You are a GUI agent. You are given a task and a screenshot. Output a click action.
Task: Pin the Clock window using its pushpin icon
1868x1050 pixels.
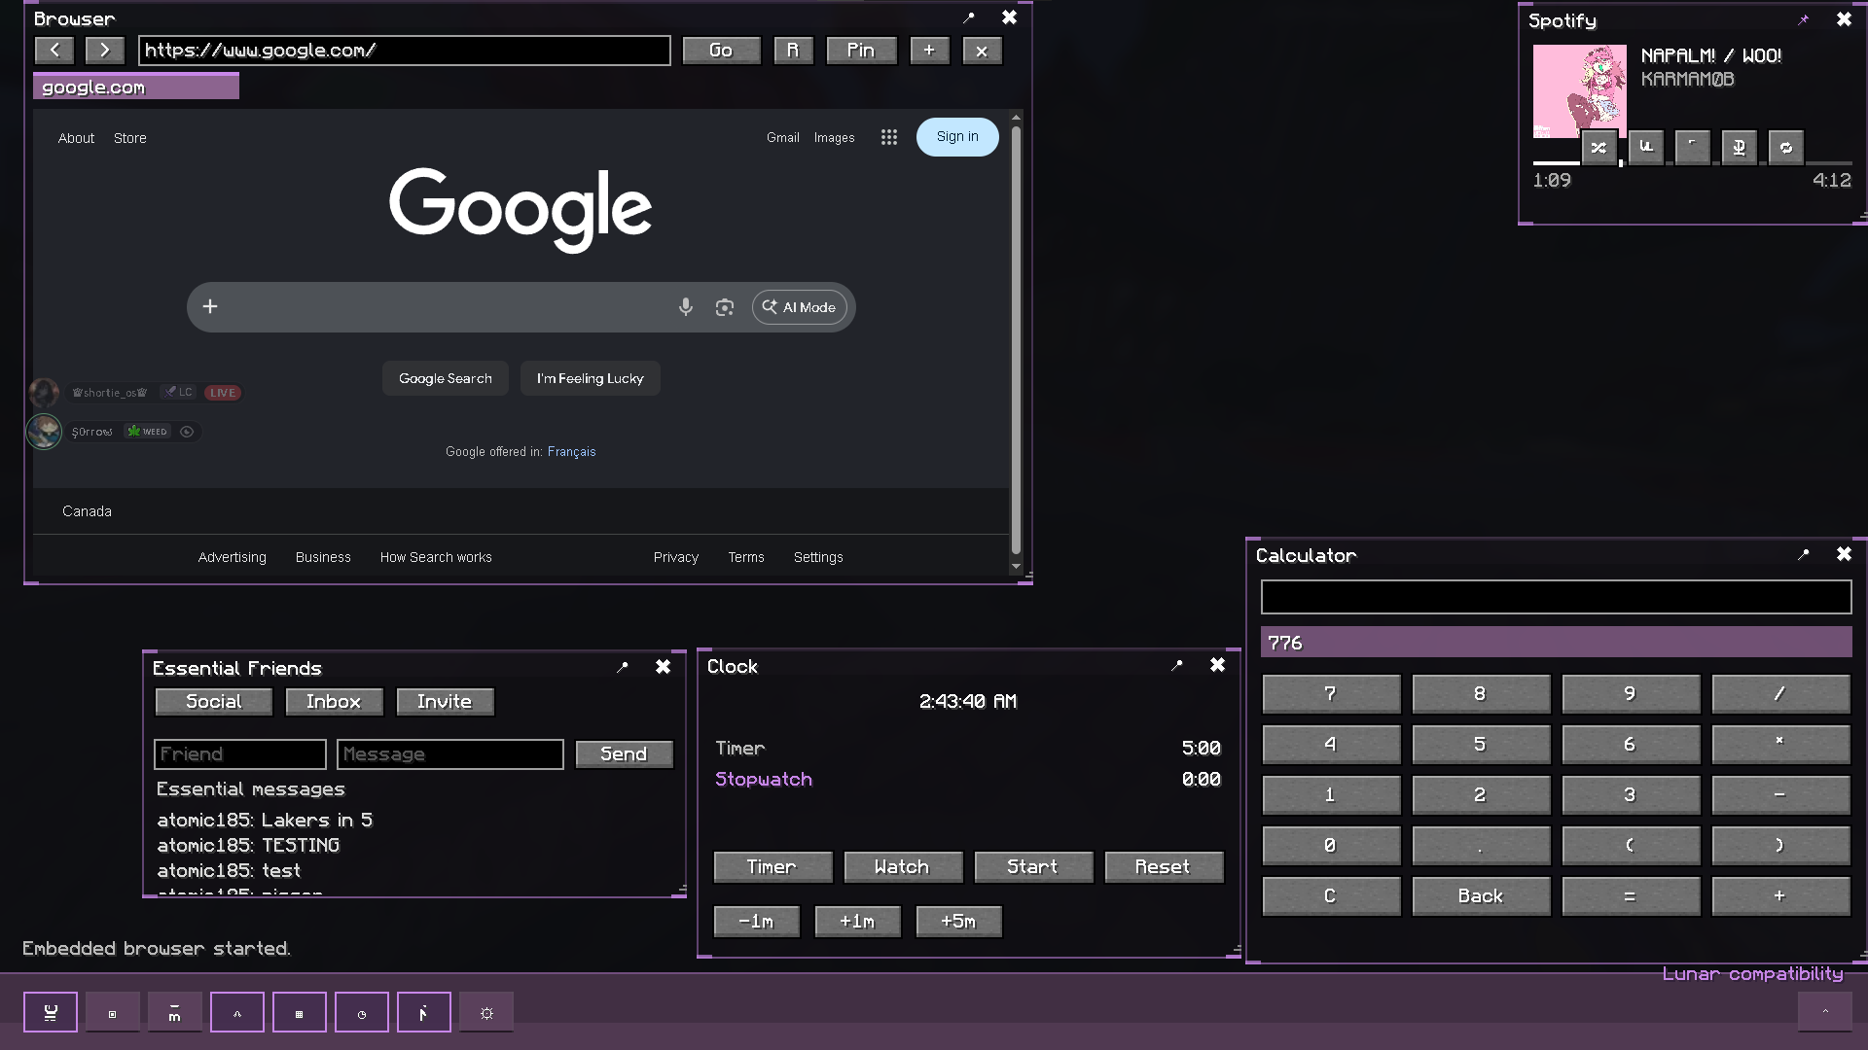click(1177, 665)
